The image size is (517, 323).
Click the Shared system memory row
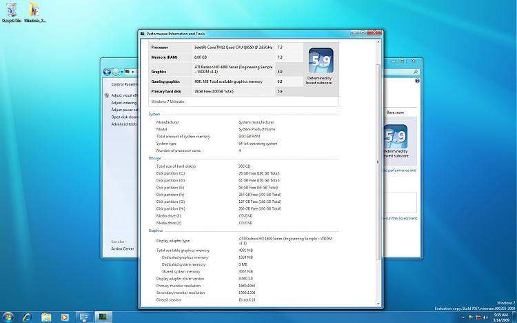pyautogui.click(x=207, y=271)
